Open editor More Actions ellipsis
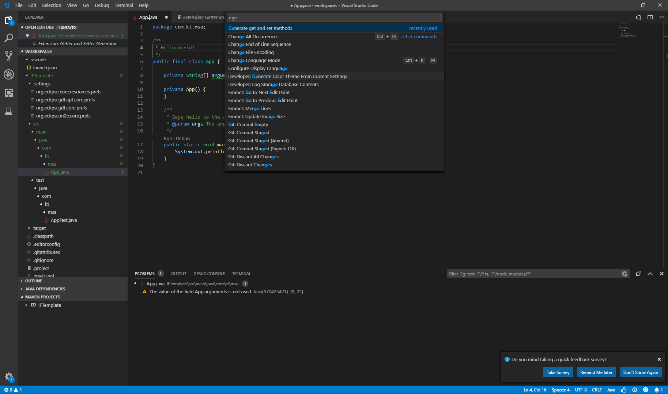Screen dimensions: 668x394 662,17
